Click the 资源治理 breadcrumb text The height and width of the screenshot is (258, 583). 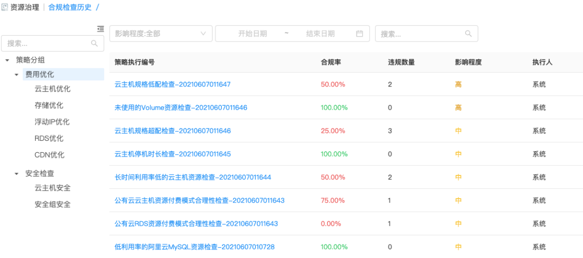click(25, 7)
